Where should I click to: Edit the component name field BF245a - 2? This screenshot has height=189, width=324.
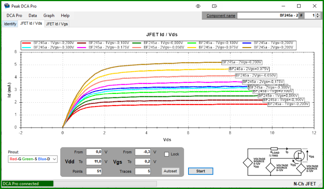click(x=268, y=16)
